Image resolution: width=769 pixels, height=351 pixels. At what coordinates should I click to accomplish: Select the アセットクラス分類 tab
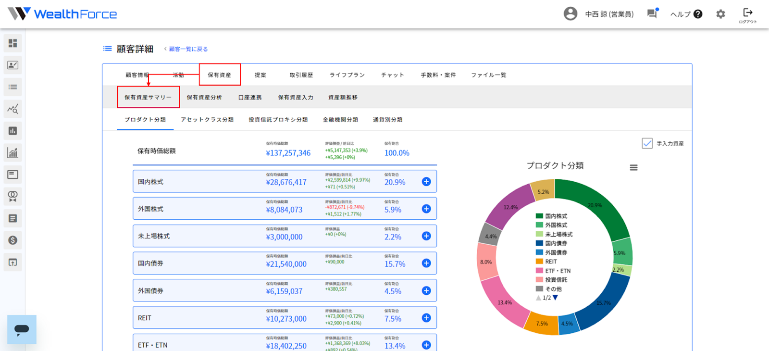[207, 120]
